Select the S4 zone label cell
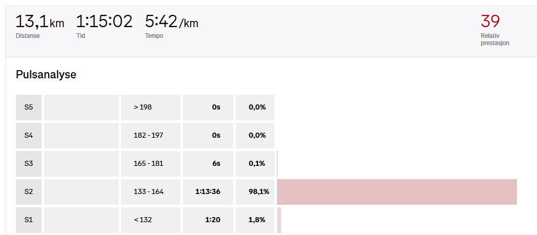This screenshot has width=537, height=235. coord(28,135)
